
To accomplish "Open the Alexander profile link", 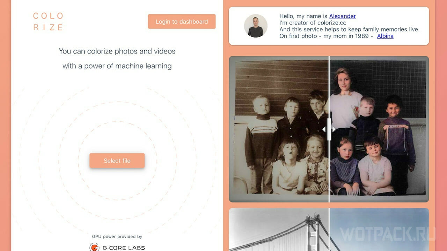I will coord(342,16).
